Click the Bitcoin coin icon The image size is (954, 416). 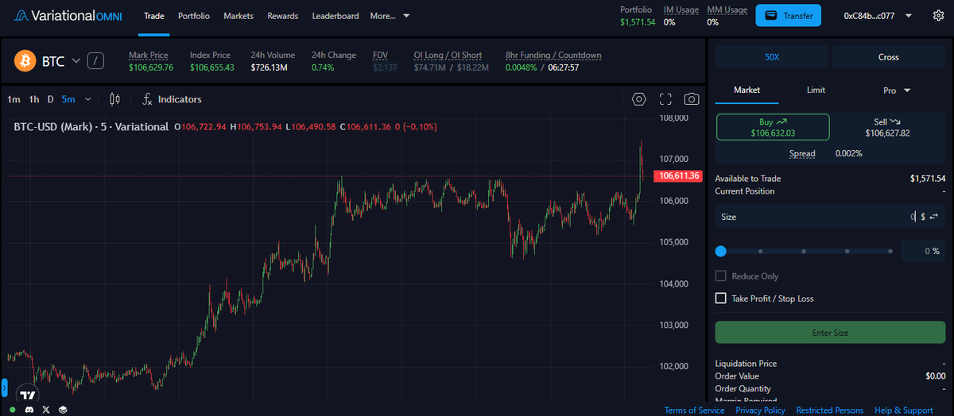25,60
